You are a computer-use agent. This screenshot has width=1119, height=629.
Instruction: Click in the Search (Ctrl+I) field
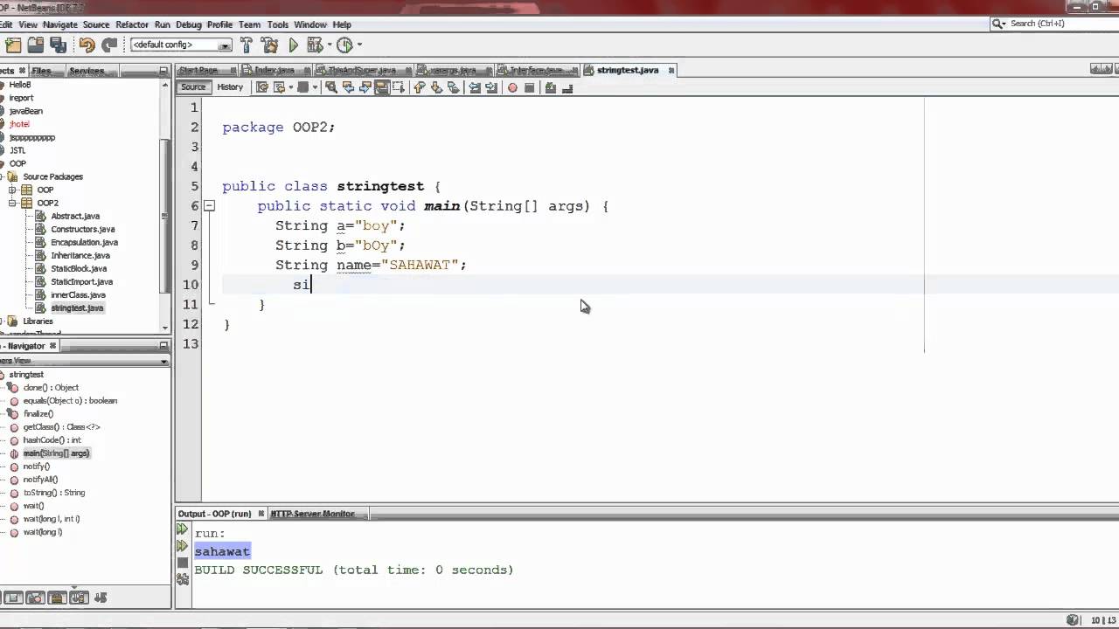(1053, 24)
